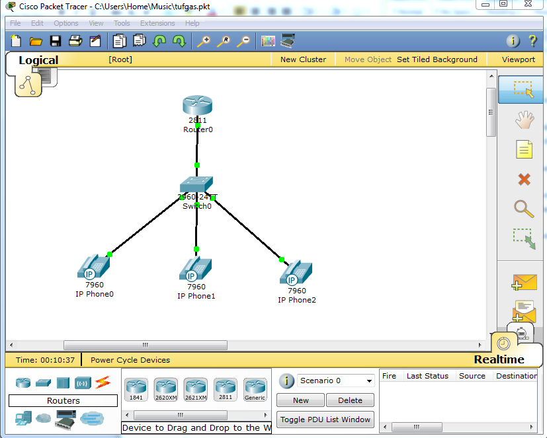Choose the Move Layout hand tool
Viewport: 547px width, 438px height.
click(x=525, y=120)
